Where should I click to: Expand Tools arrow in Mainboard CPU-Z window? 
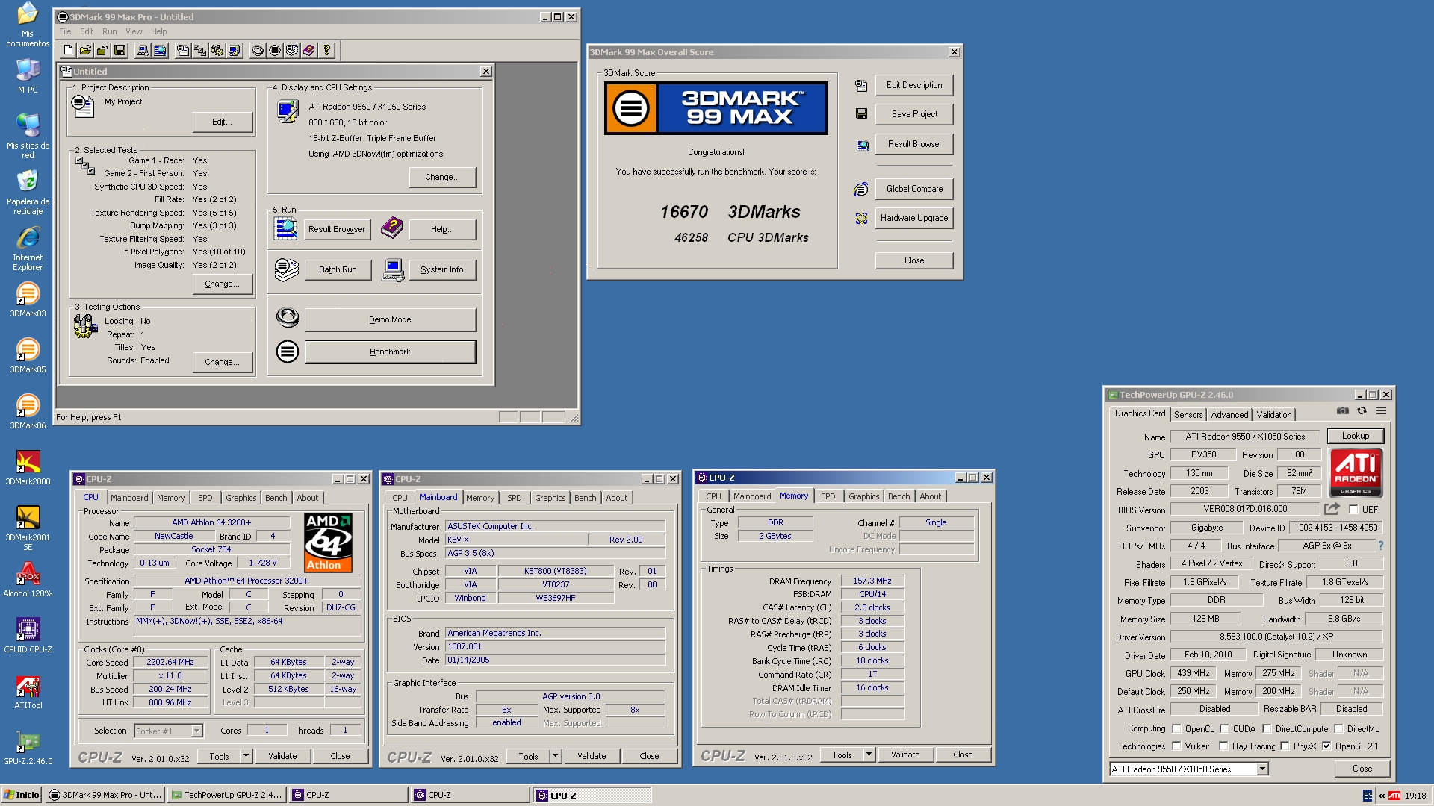(x=555, y=756)
